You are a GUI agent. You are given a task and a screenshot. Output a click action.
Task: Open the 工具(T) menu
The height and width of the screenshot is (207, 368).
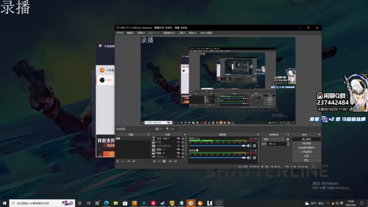[x=182, y=33]
